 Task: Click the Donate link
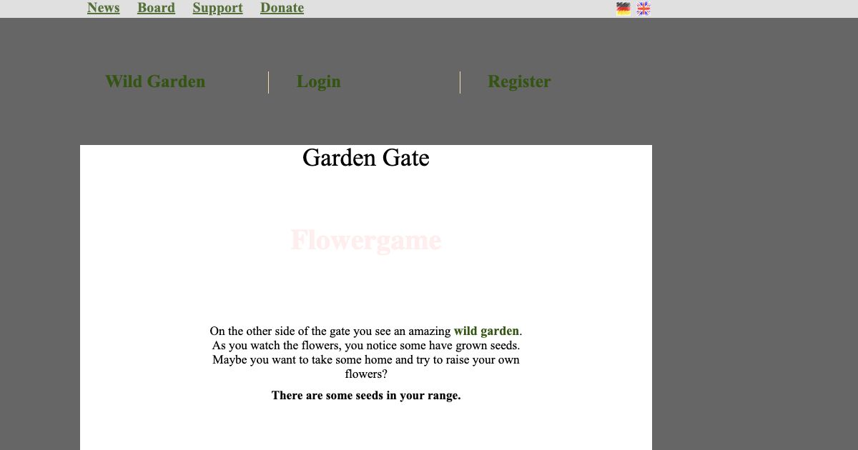pos(282,8)
